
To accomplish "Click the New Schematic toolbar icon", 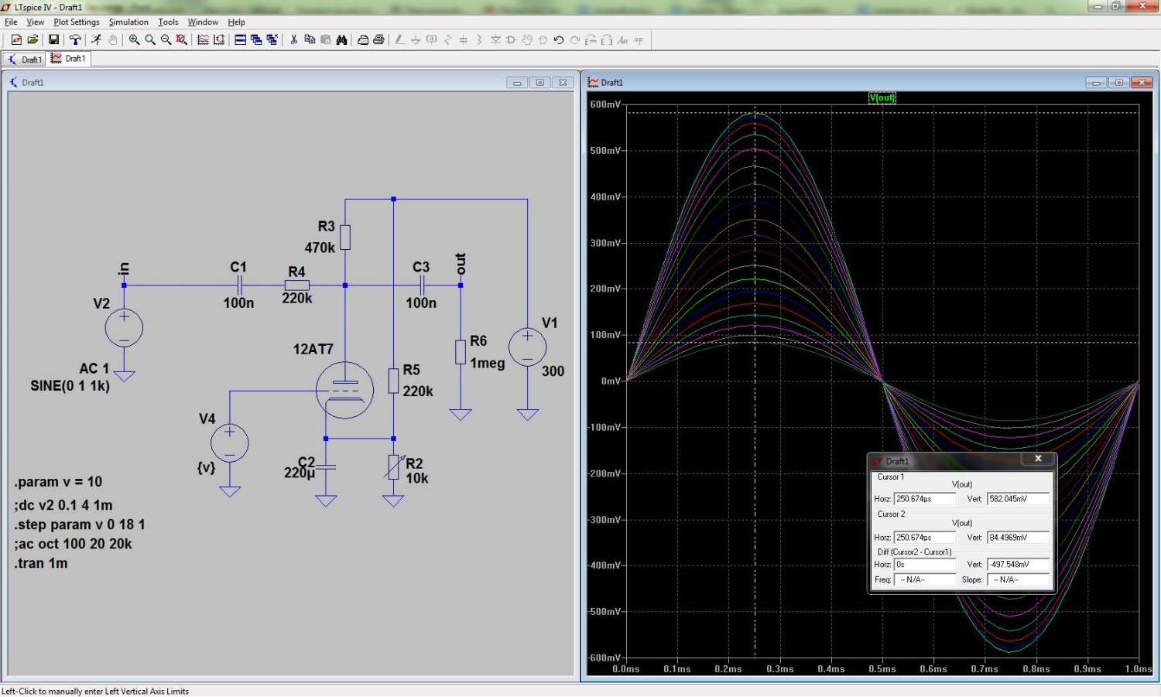I will (x=16, y=39).
